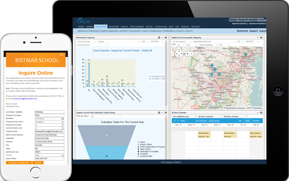Click the 2015/2016 chart legend swatch
Viewport: 289px width, 181px height.
click(x=150, y=76)
